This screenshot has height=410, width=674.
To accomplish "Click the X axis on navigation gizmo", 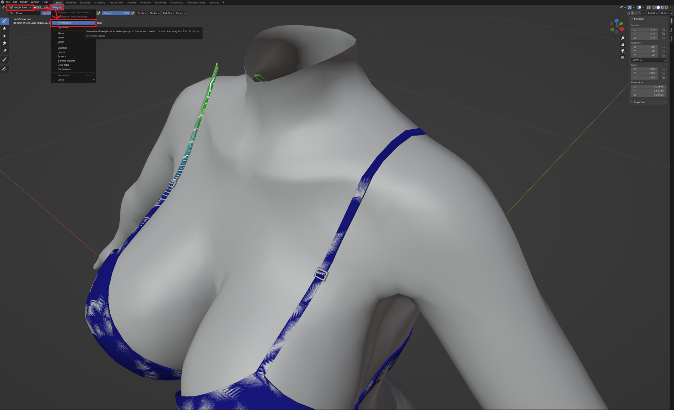I will 621,29.
